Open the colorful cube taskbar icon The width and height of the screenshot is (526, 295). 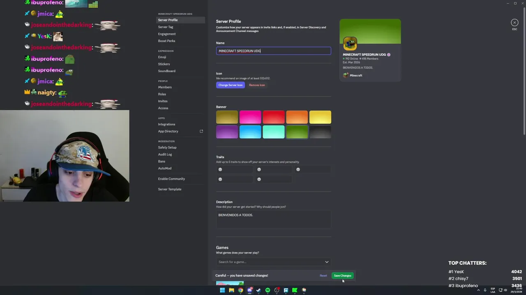coord(304,290)
